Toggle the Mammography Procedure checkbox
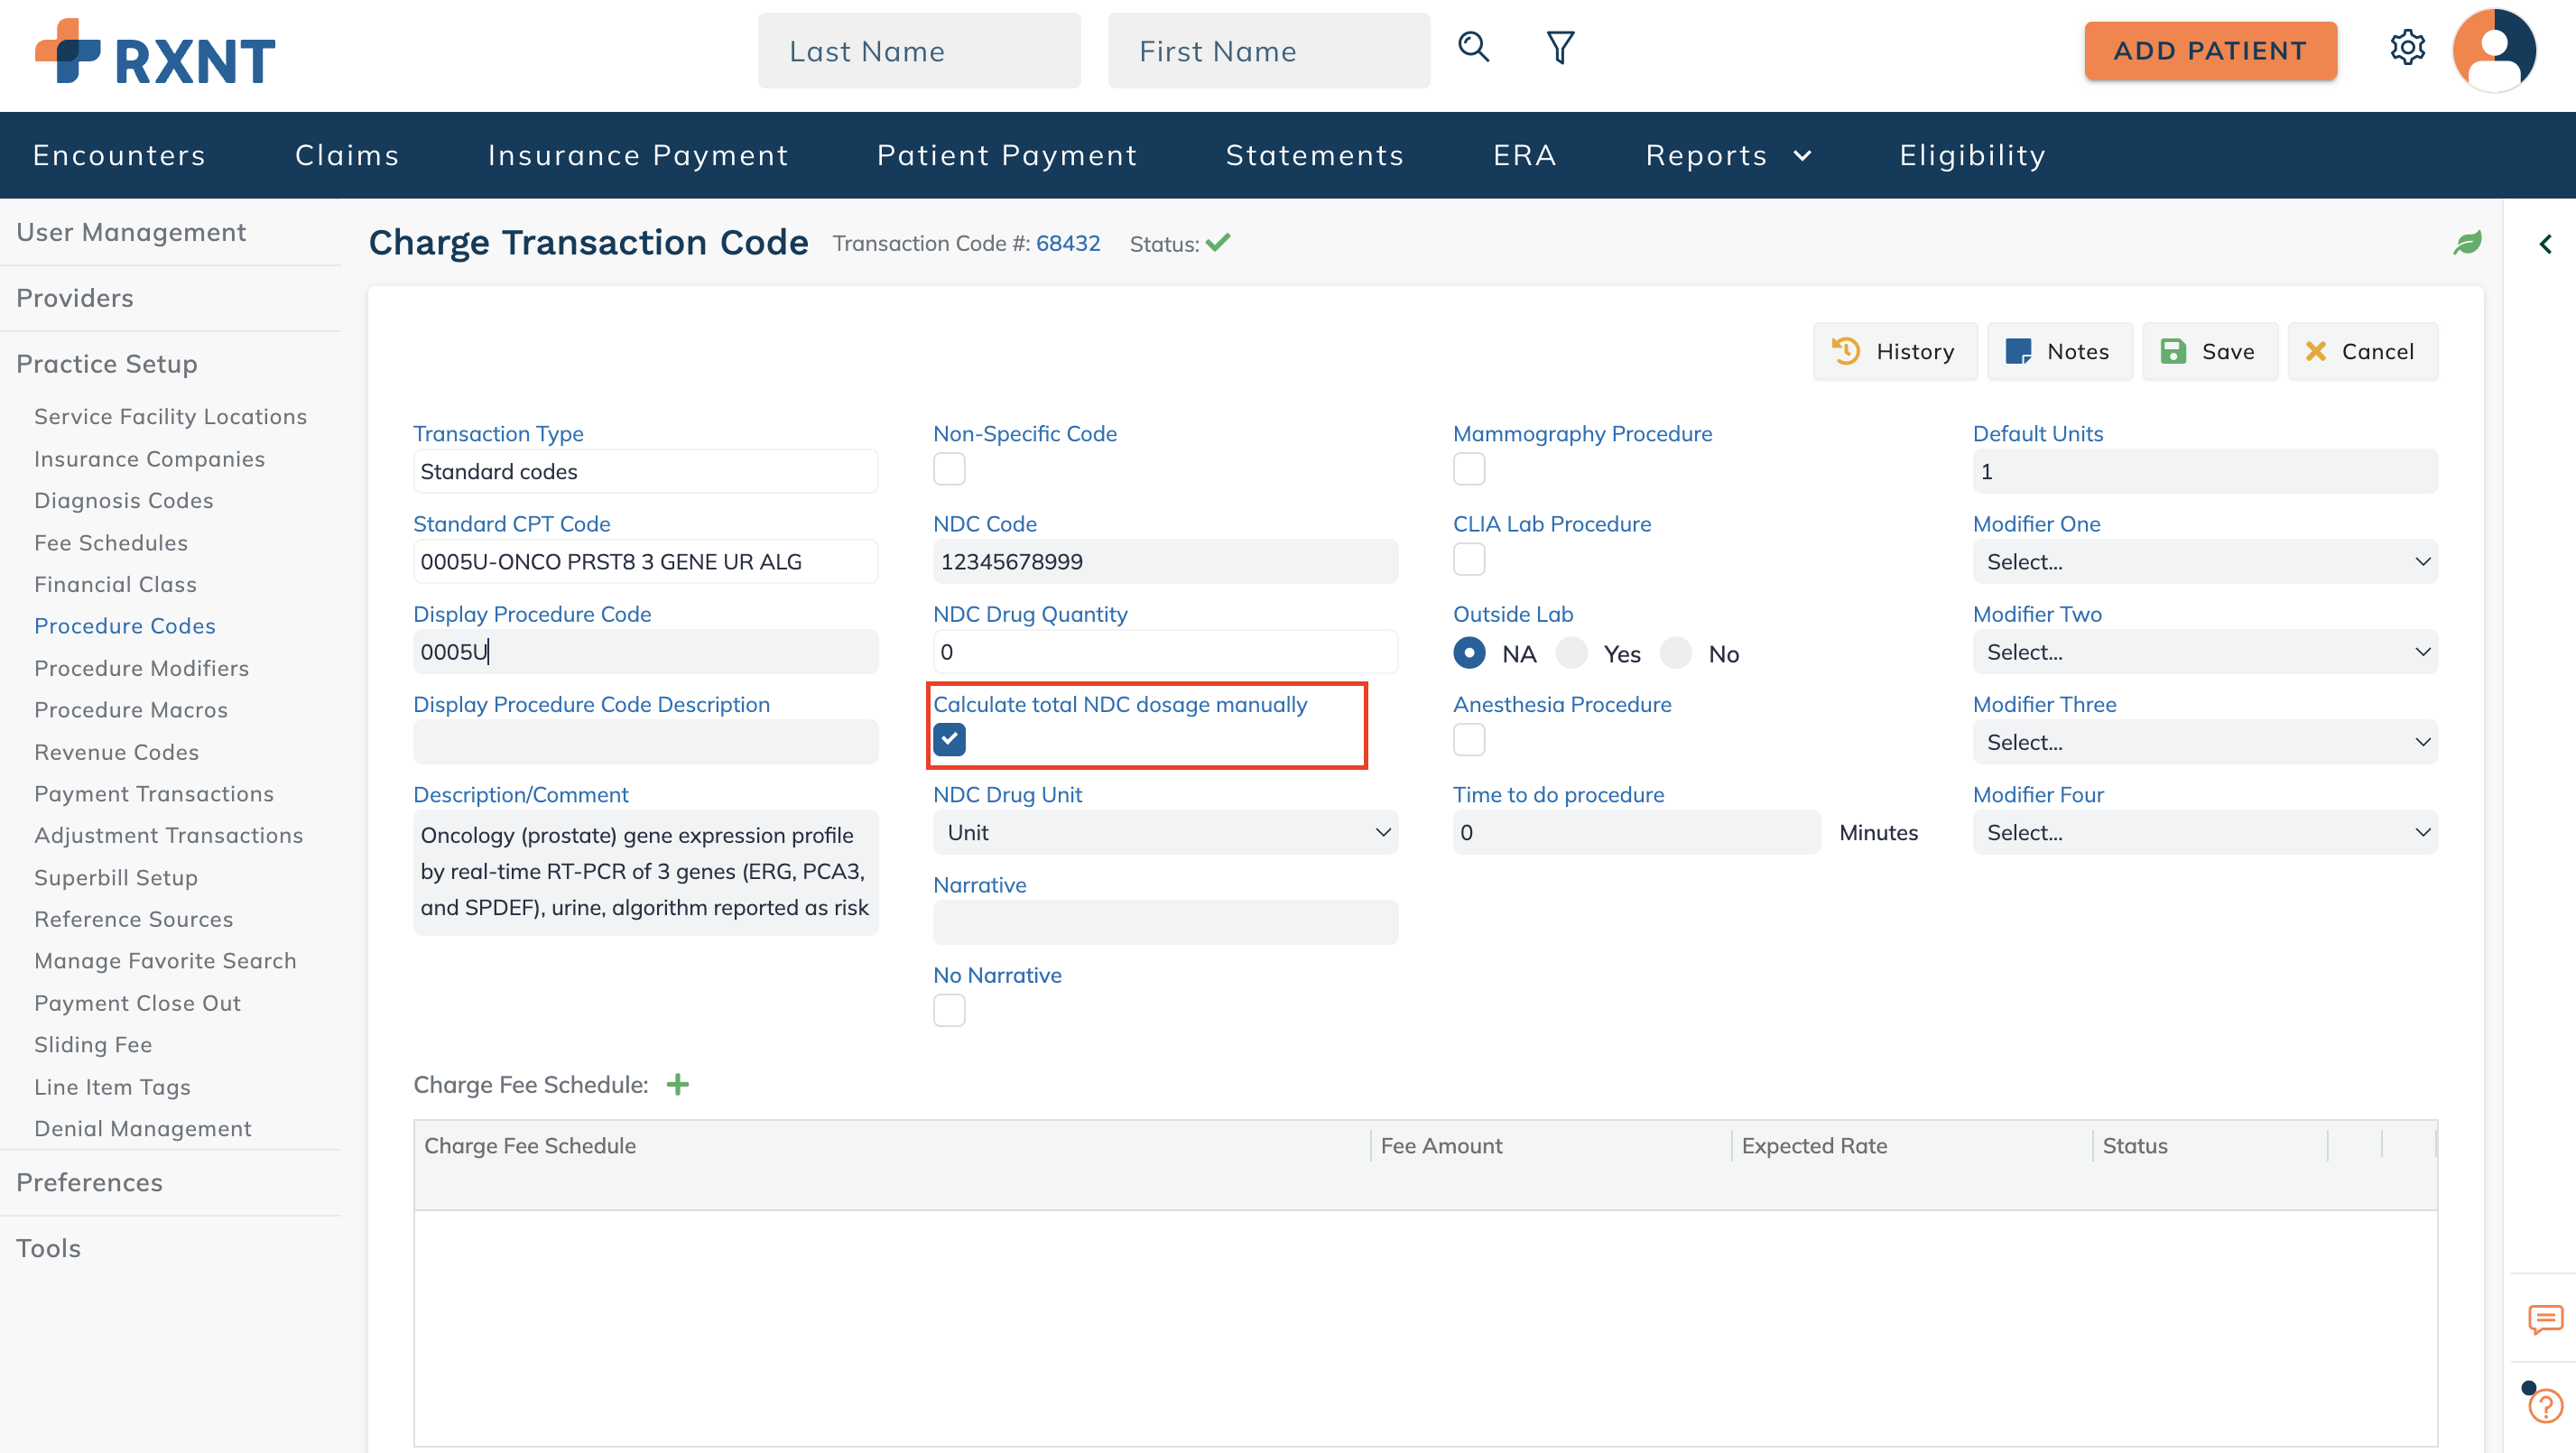The height and width of the screenshot is (1453, 2576). pos(1469,469)
